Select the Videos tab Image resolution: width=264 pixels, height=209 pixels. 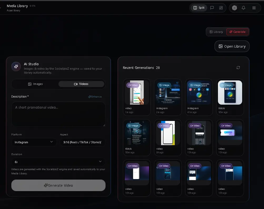coord(81,84)
